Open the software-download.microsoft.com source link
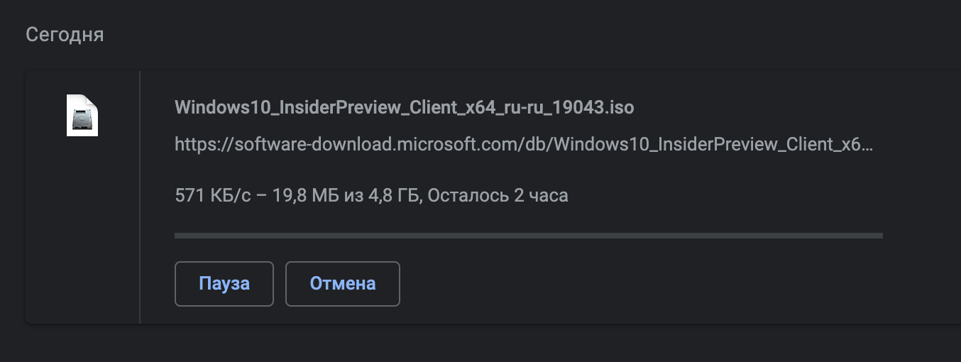Screen dimensions: 961x362 [x=524, y=145]
